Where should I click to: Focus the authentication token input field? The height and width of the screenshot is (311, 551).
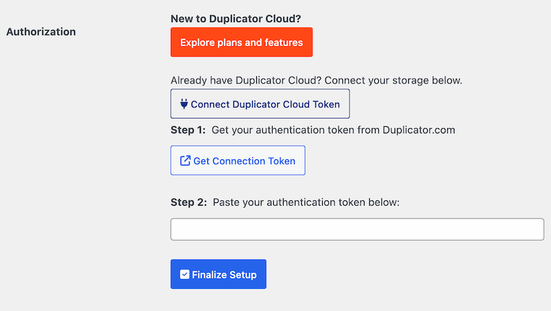[x=357, y=229]
